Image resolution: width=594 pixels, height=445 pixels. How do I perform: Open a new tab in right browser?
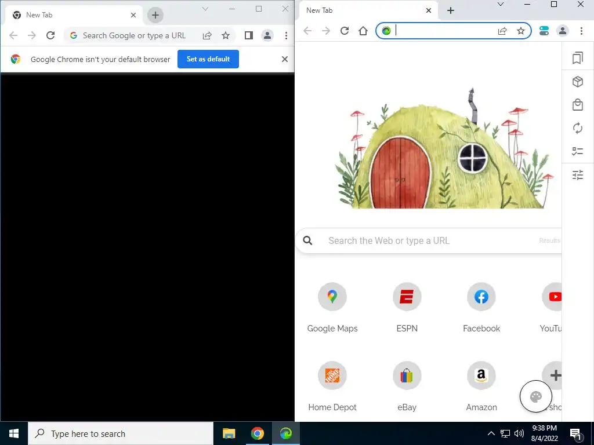[450, 10]
